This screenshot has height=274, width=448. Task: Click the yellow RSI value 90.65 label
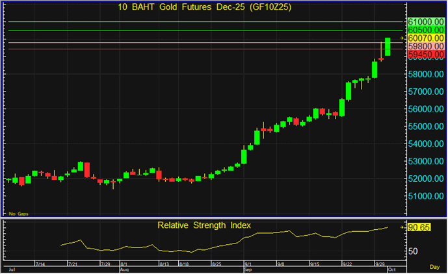point(419,228)
